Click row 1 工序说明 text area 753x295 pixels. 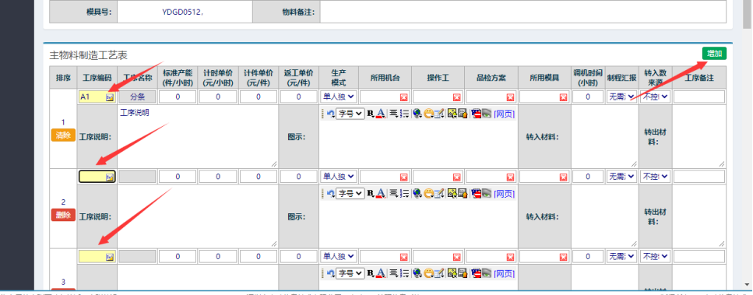click(x=198, y=136)
